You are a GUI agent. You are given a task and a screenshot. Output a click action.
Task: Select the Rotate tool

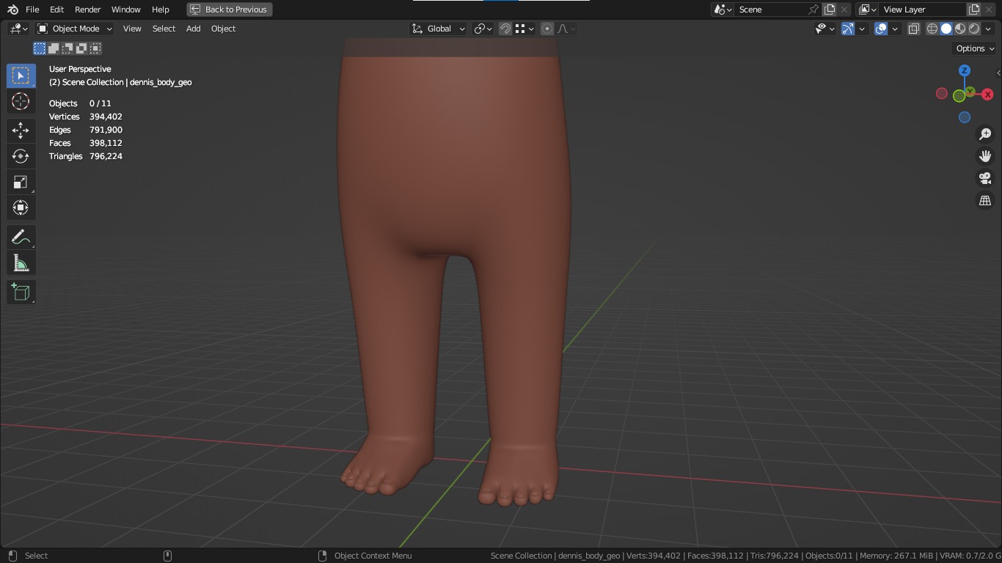point(21,156)
